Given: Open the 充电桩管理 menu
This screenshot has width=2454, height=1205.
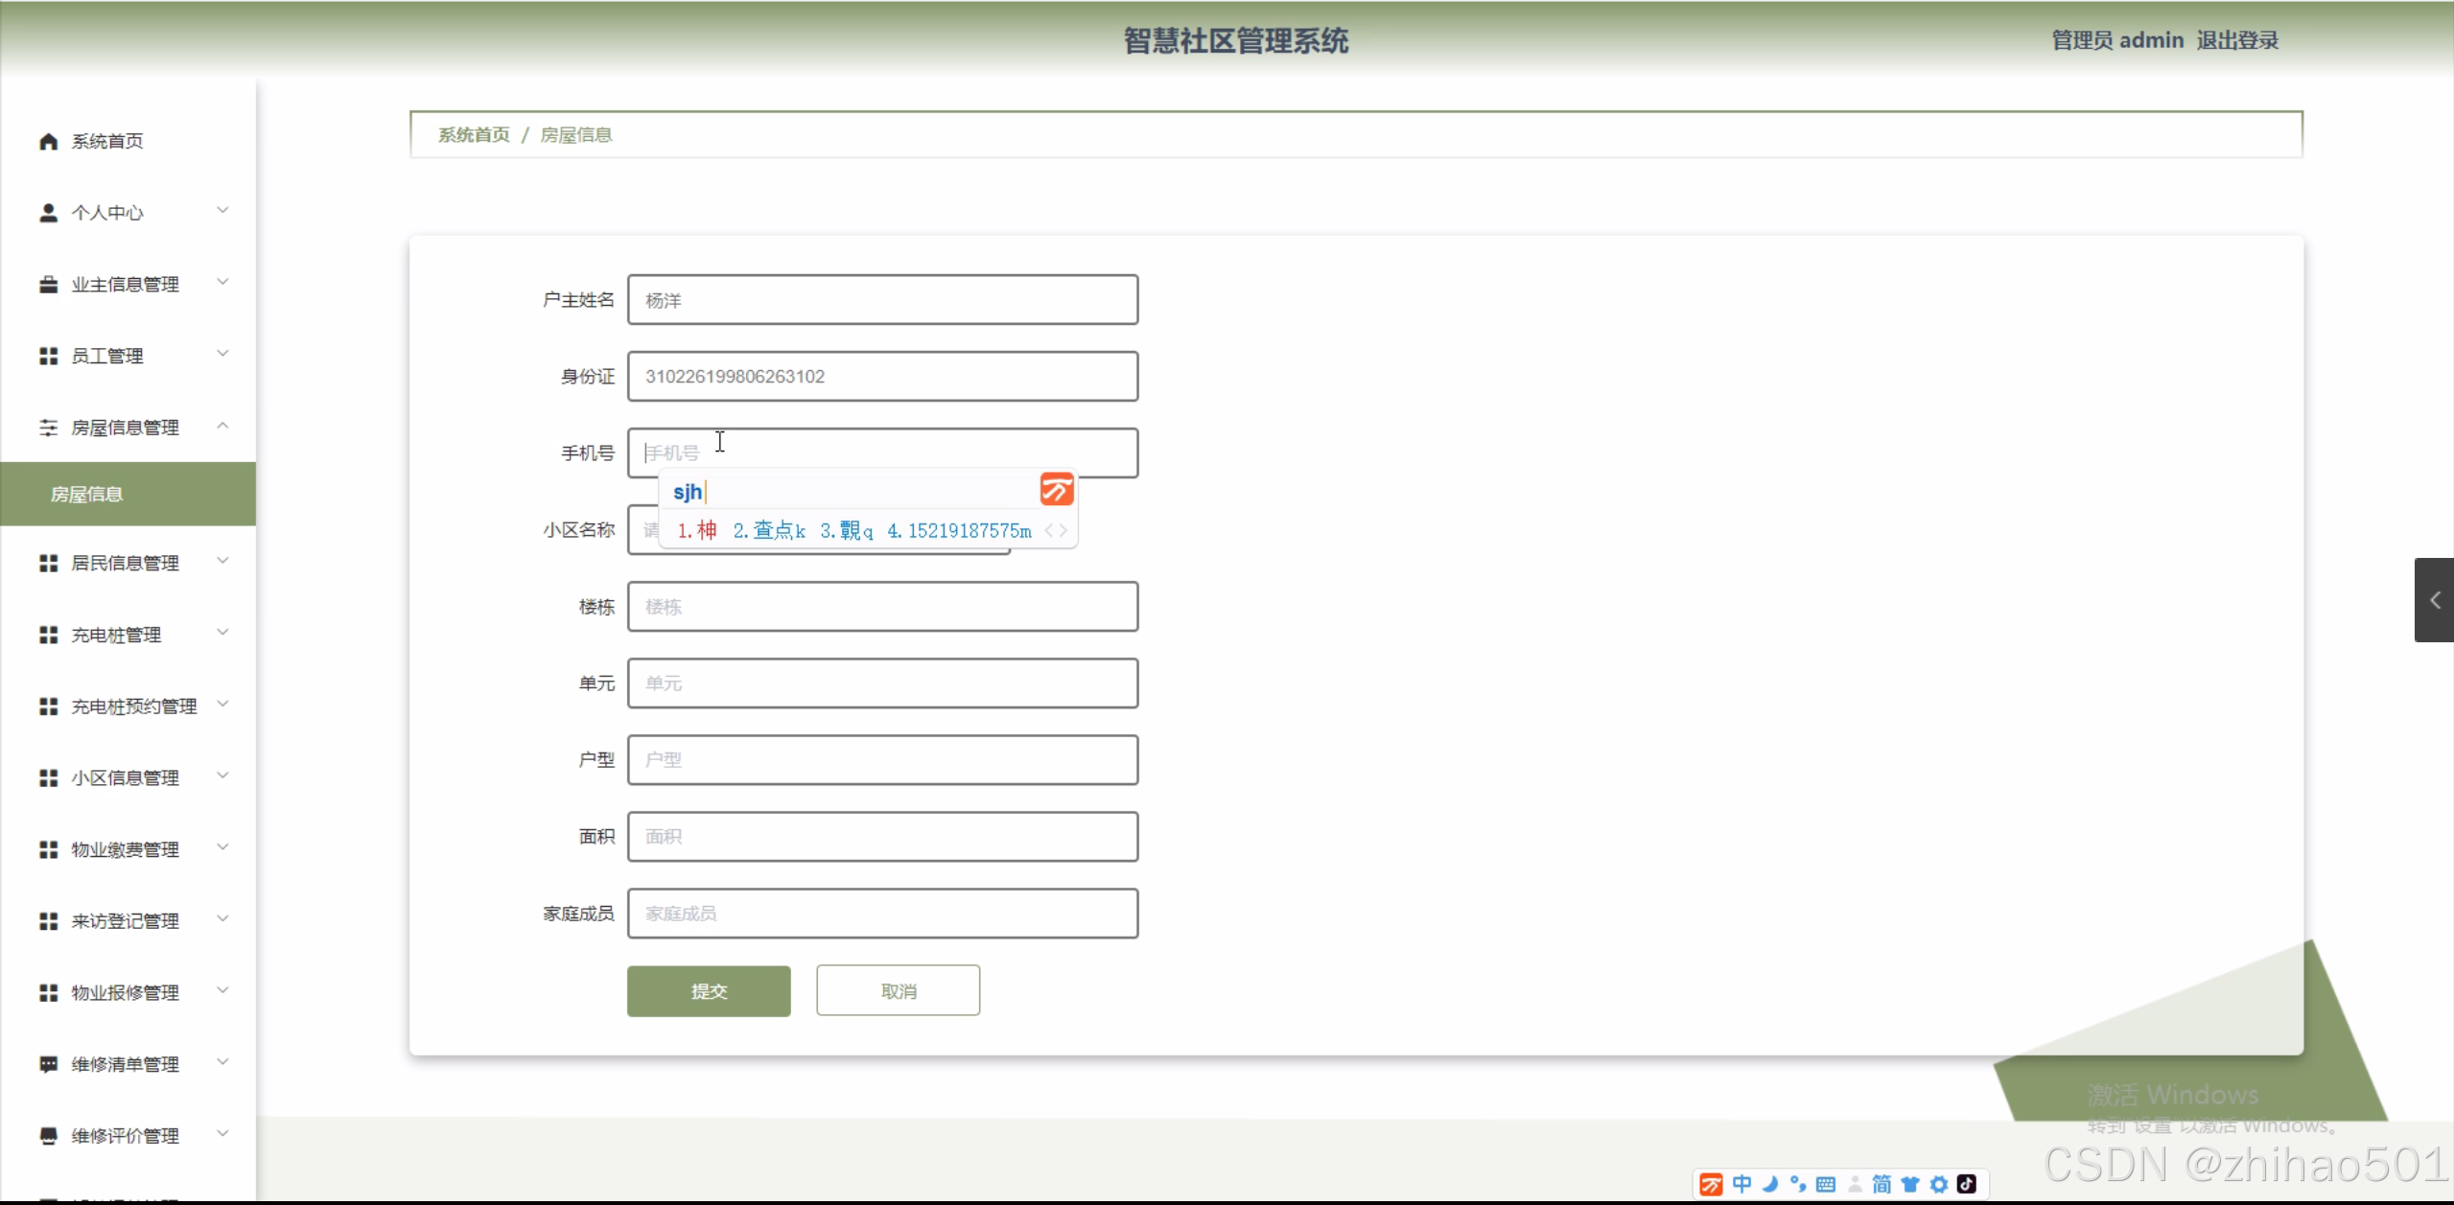Looking at the screenshot, I should tap(116, 635).
